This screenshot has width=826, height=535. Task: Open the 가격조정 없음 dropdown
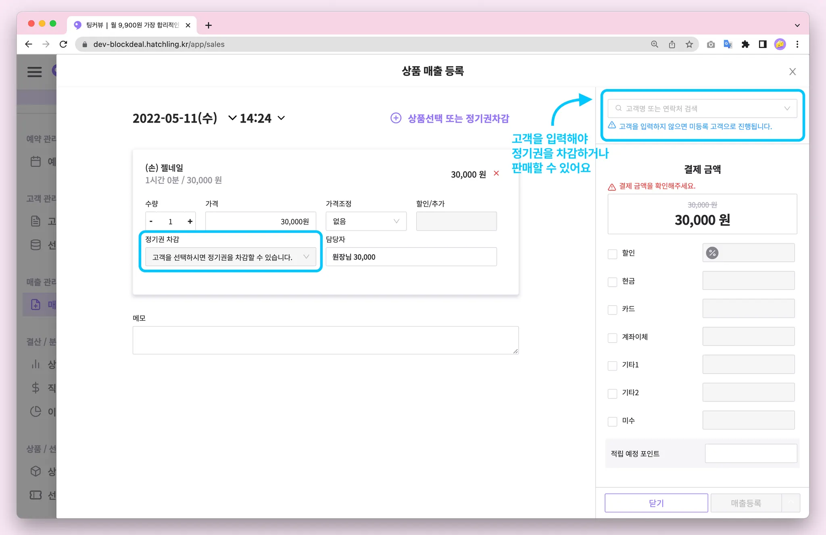point(366,221)
